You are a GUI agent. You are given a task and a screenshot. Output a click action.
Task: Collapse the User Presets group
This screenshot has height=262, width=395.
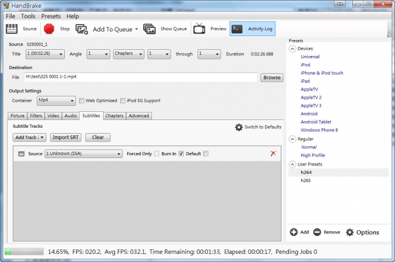tap(292, 164)
